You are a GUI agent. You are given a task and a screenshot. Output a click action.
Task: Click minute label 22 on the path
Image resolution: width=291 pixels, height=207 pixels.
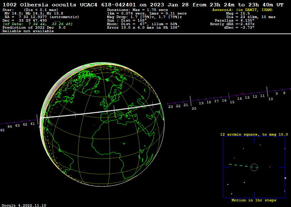point(178,106)
